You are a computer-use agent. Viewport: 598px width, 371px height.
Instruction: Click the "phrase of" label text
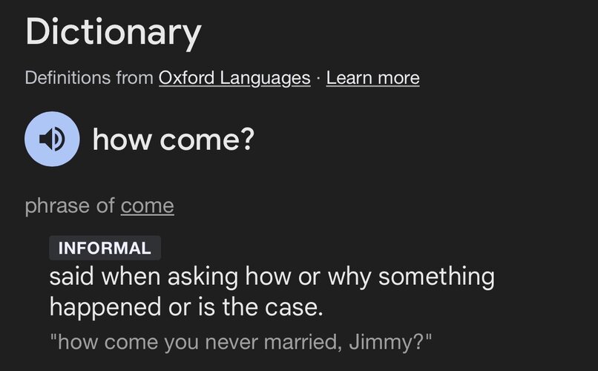click(70, 206)
